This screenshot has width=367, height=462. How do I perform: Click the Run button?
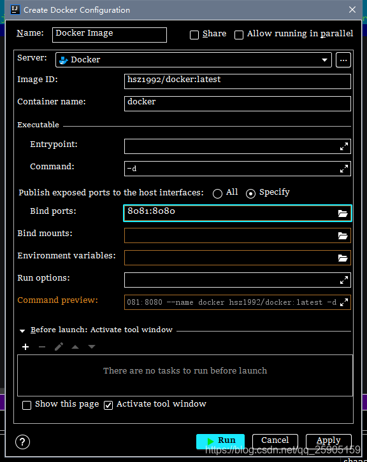tap(220, 441)
